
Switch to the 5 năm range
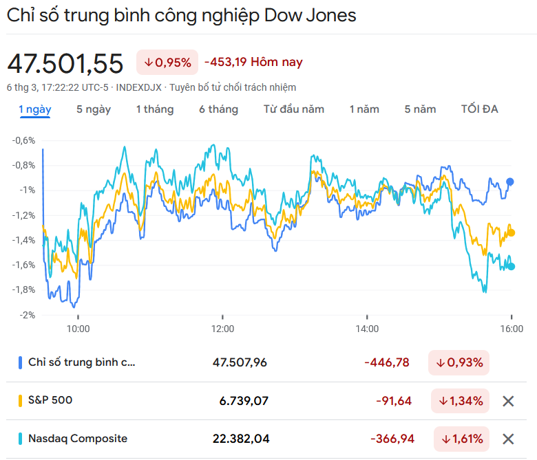(x=420, y=109)
